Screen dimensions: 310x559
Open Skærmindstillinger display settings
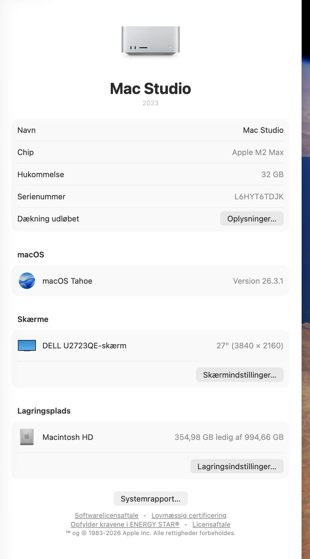[239, 375]
